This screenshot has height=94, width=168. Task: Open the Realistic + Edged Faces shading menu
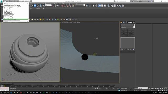coord(74,22)
